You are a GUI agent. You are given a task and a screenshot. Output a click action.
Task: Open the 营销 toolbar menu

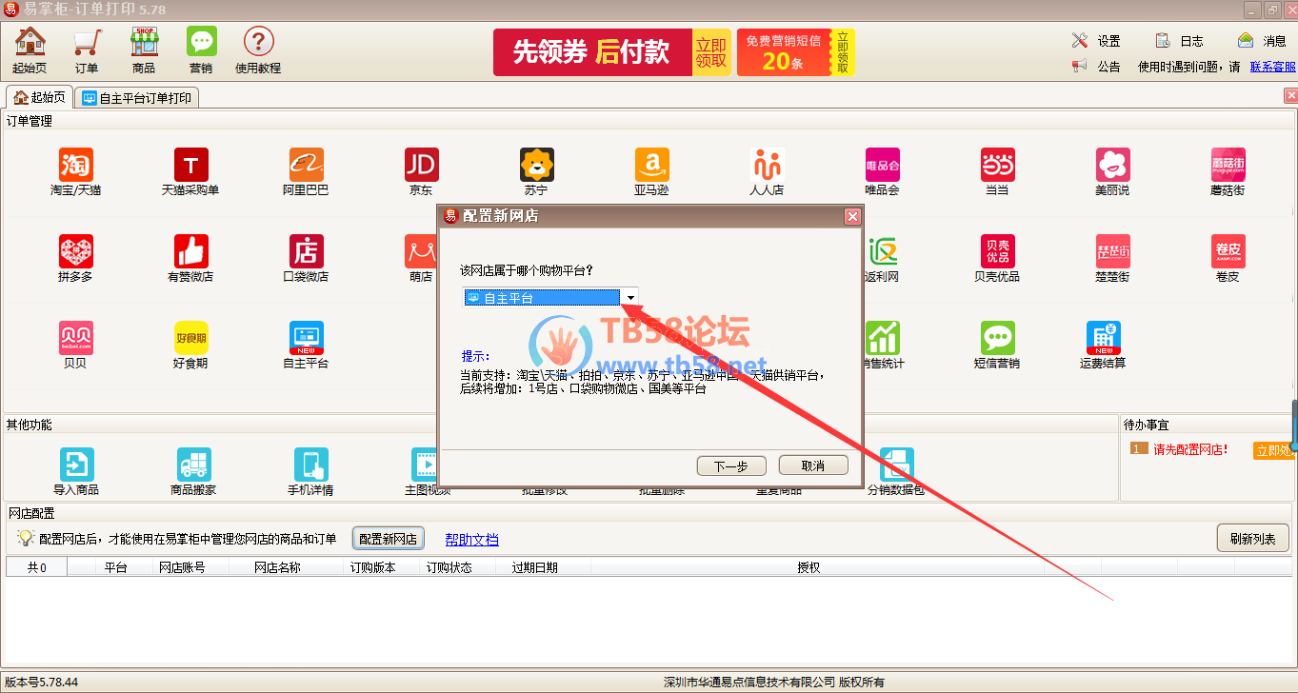tap(201, 49)
